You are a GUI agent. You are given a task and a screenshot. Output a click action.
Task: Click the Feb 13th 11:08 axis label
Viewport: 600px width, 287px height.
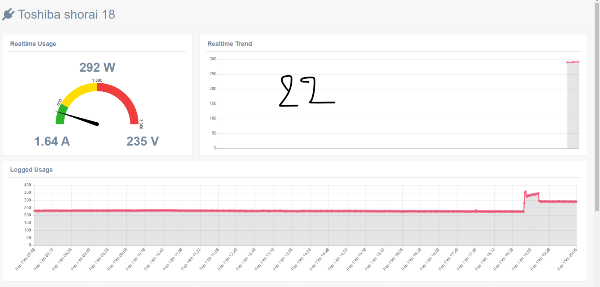tap(172, 259)
